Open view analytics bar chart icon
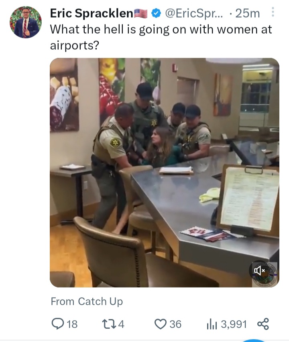This screenshot has height=342, width=289. [x=212, y=324]
